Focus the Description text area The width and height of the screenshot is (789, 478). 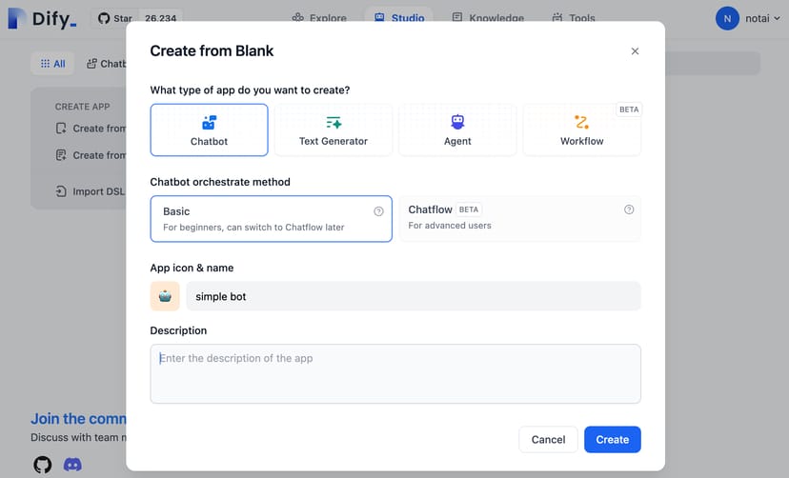[x=394, y=373]
